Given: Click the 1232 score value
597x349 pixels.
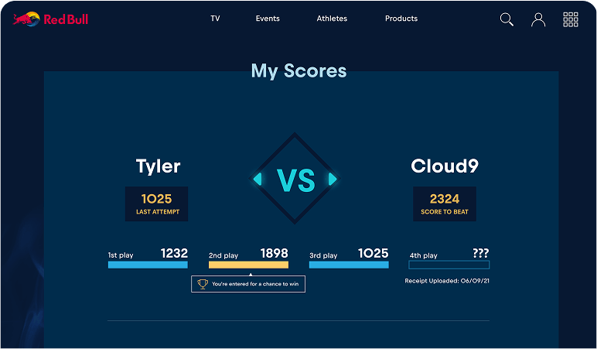Looking at the screenshot, I should [174, 253].
